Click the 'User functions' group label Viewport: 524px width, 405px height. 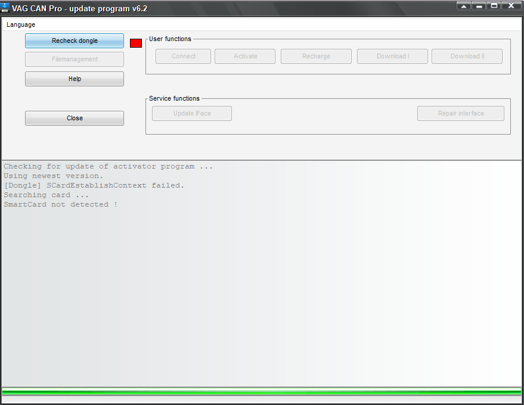pos(170,39)
